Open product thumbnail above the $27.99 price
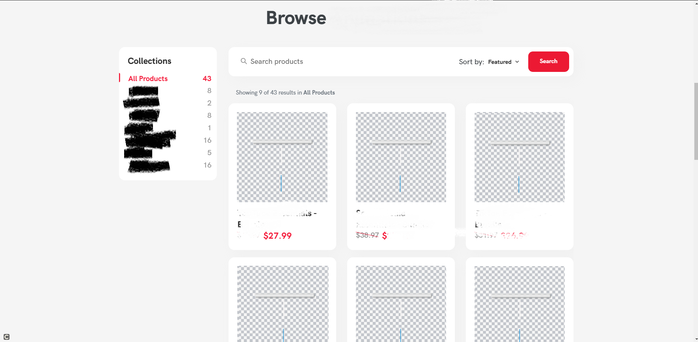The height and width of the screenshot is (342, 698). pyautogui.click(x=282, y=157)
